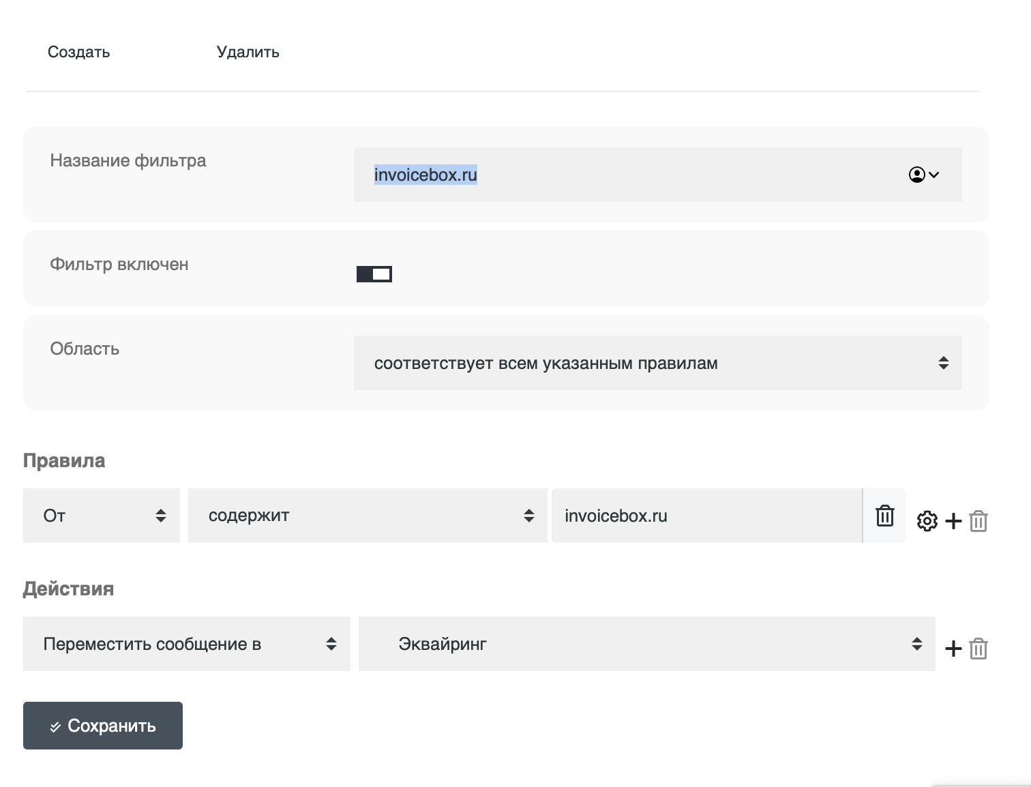
Task: Click the Сохранить button
Action: pos(103,726)
